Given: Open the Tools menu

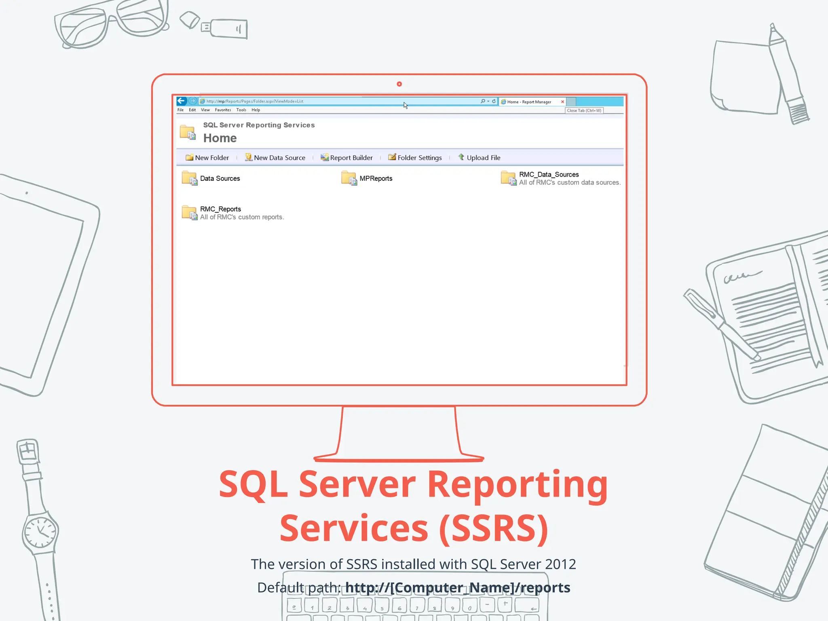Looking at the screenshot, I should coord(241,110).
